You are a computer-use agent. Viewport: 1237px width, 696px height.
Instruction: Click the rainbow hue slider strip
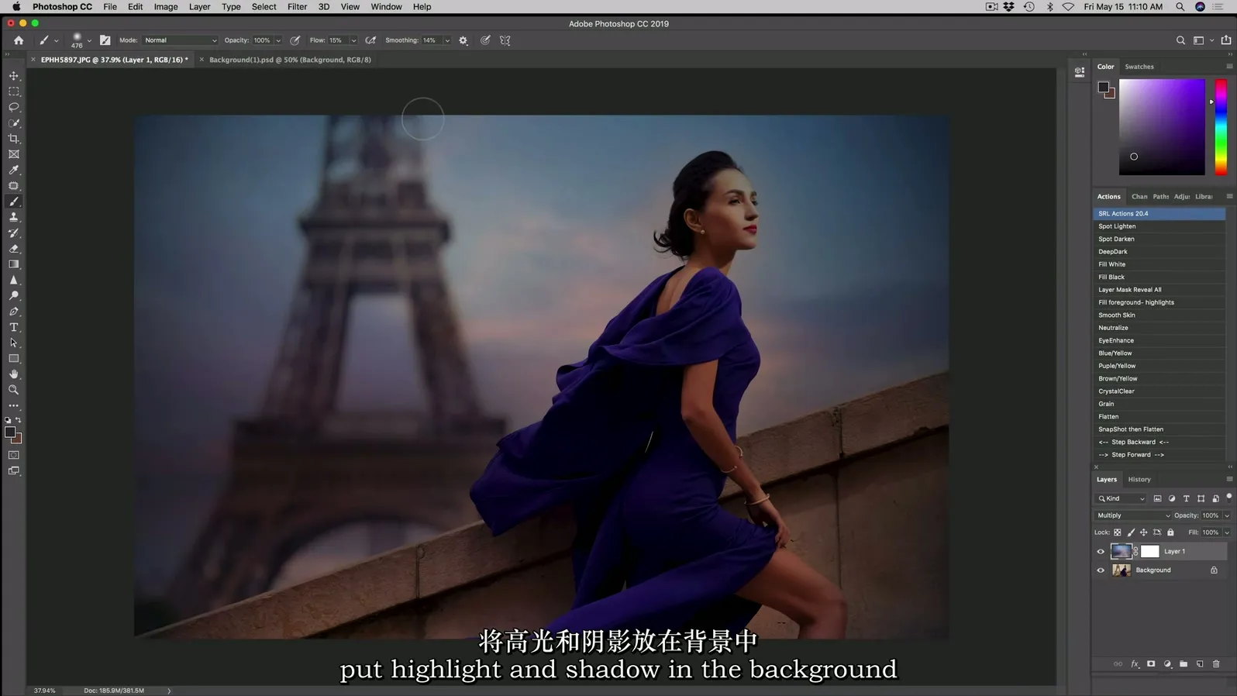tap(1221, 127)
